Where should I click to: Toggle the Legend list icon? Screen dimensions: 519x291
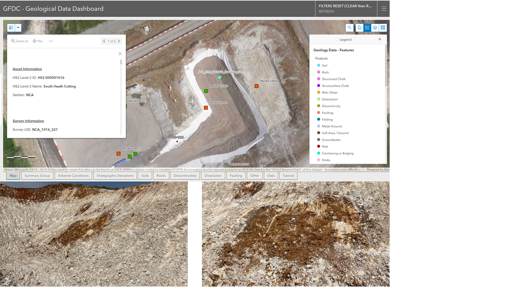pos(367,28)
